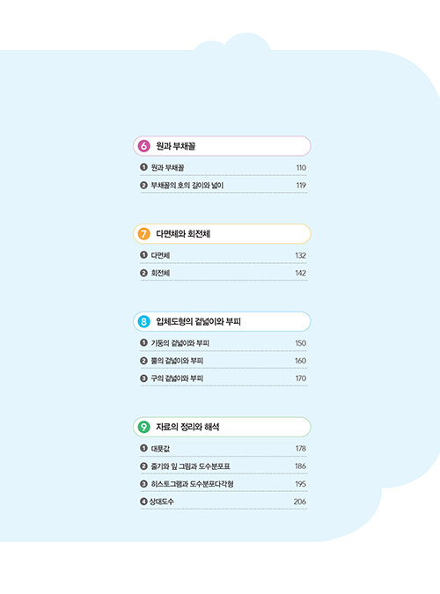Viewport: 440px width, 594px height.
Task: Open chapter heading 원과 부채꼴
Action: 176,146
